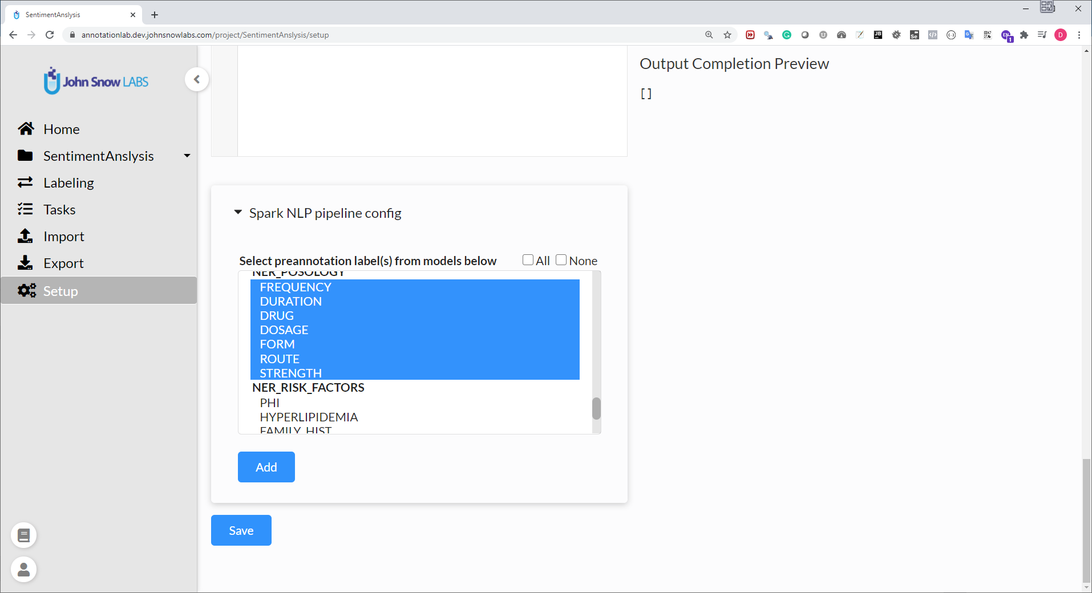Select FREQUENCY label in list

pos(415,287)
